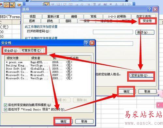Image resolution: width=163 pixels, height=128 pixels.
Task: Open the 重新计算 tab in 选项 dialog
Action: pyautogui.click(x=53, y=16)
